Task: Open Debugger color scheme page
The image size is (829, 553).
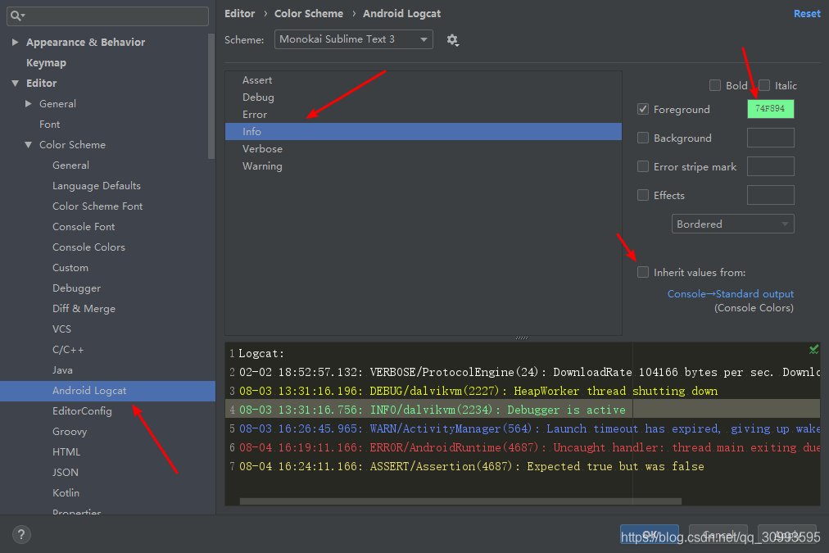Action: pyautogui.click(x=77, y=288)
